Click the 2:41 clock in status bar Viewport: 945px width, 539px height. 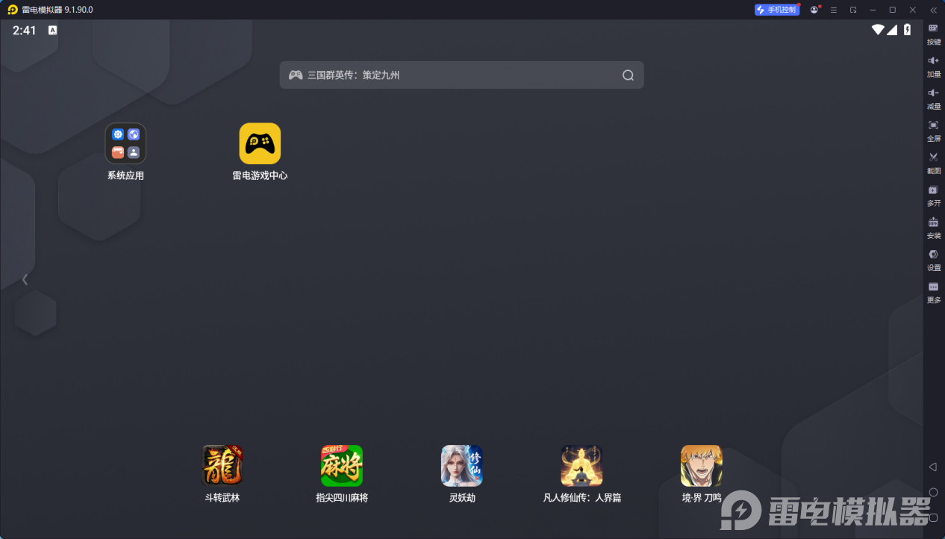coord(25,31)
